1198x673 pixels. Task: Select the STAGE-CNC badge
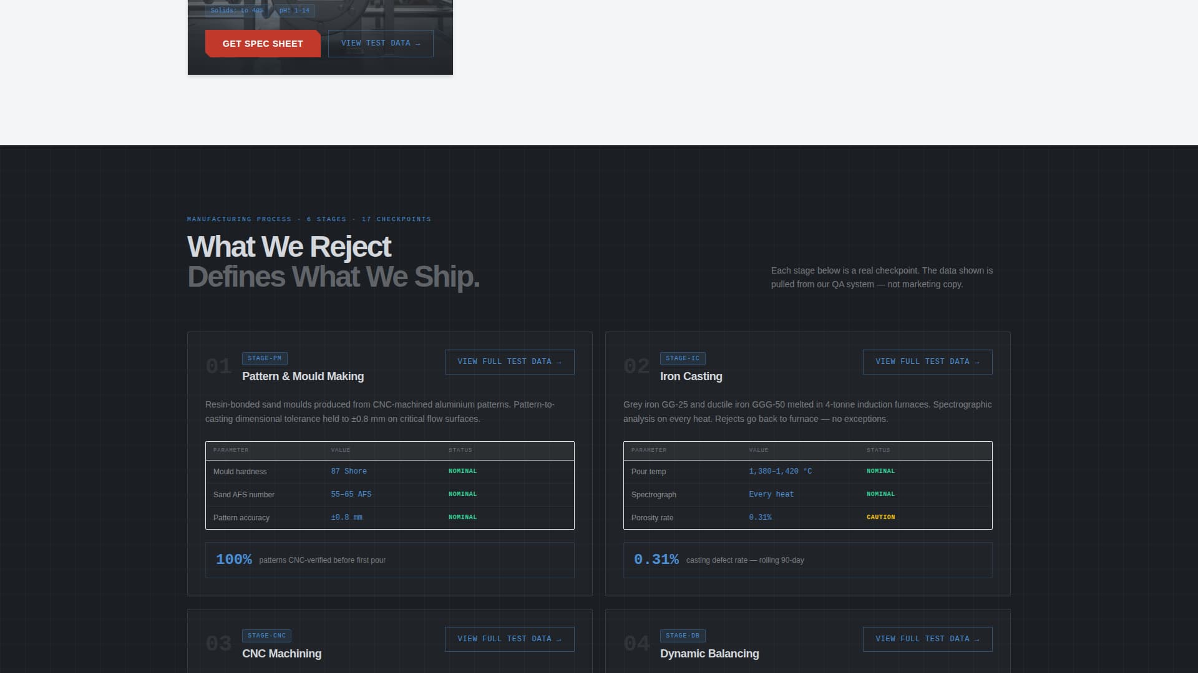(266, 636)
